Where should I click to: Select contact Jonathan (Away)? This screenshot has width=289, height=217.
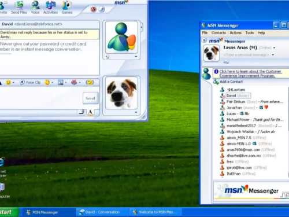coord(244,108)
